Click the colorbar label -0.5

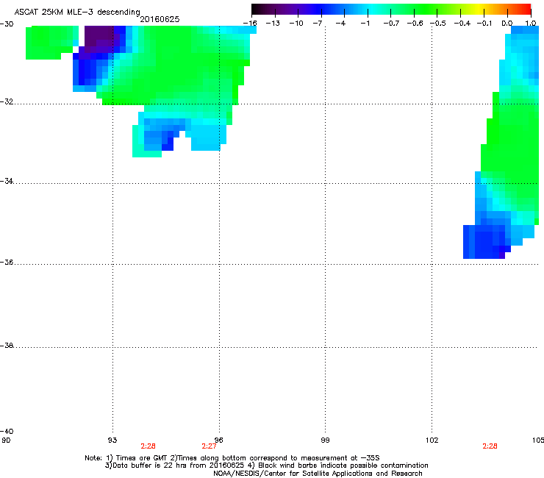point(438,24)
